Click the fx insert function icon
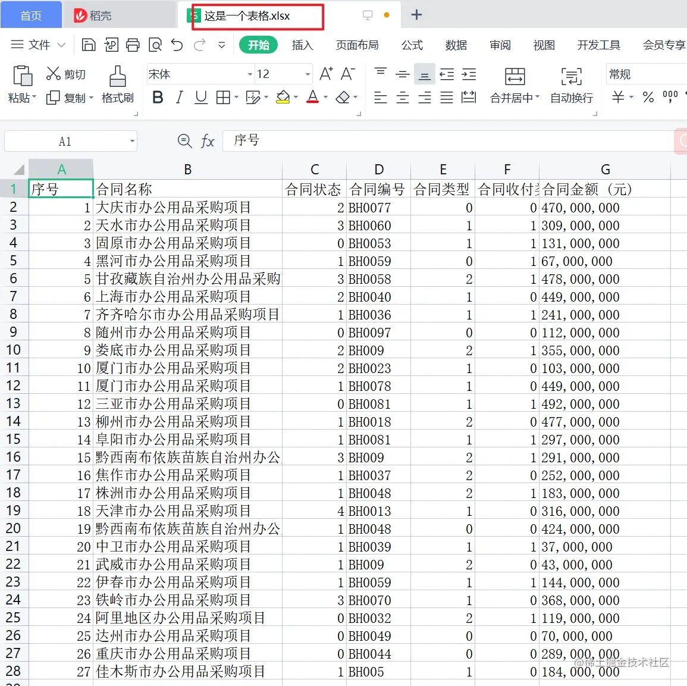This screenshot has width=687, height=686. pyautogui.click(x=207, y=141)
